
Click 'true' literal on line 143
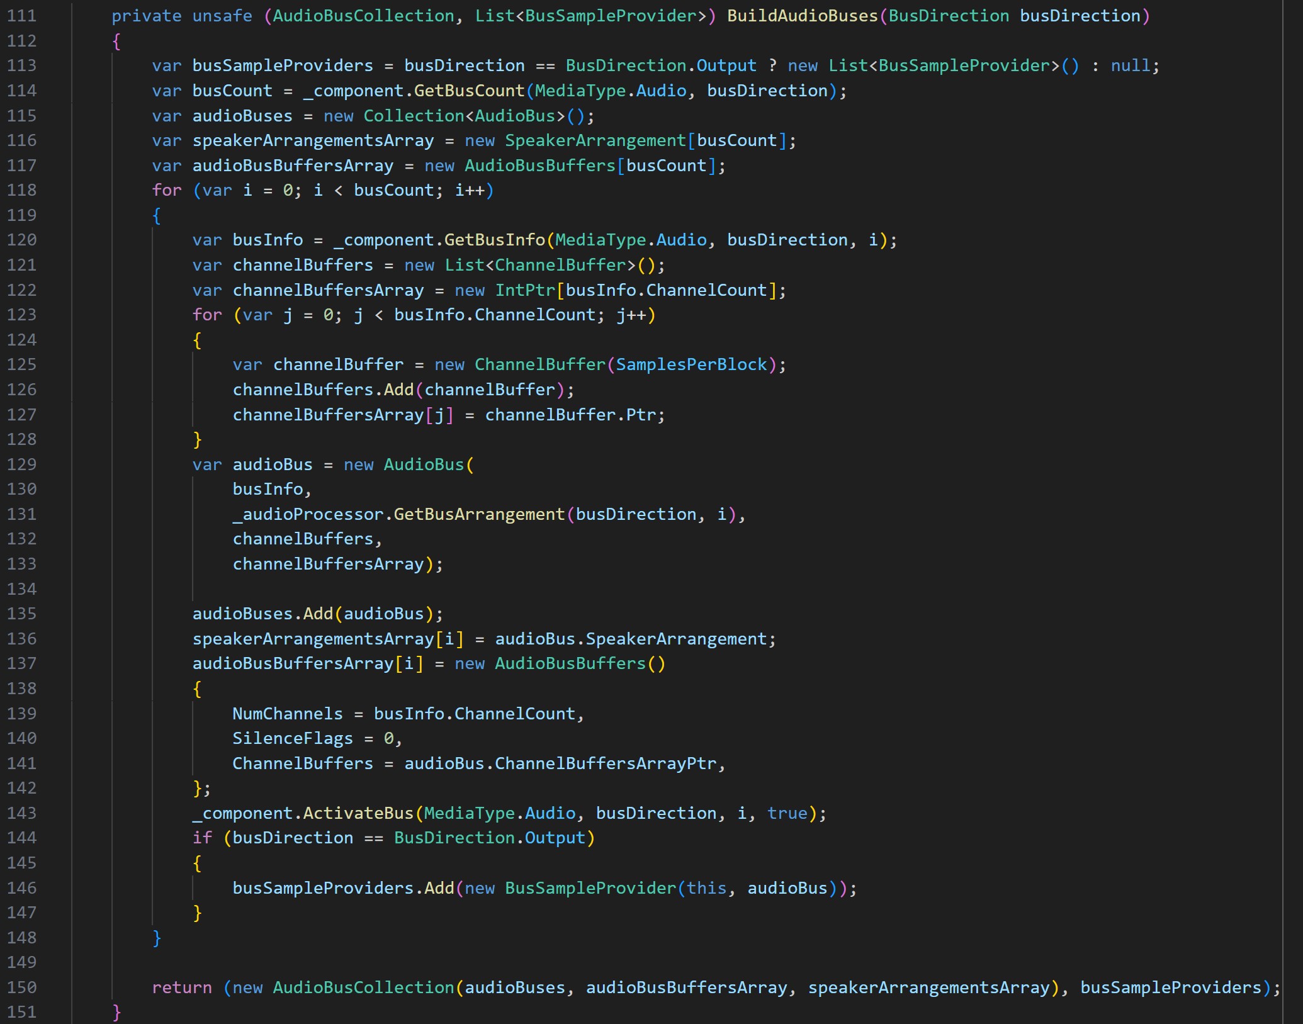pos(787,813)
